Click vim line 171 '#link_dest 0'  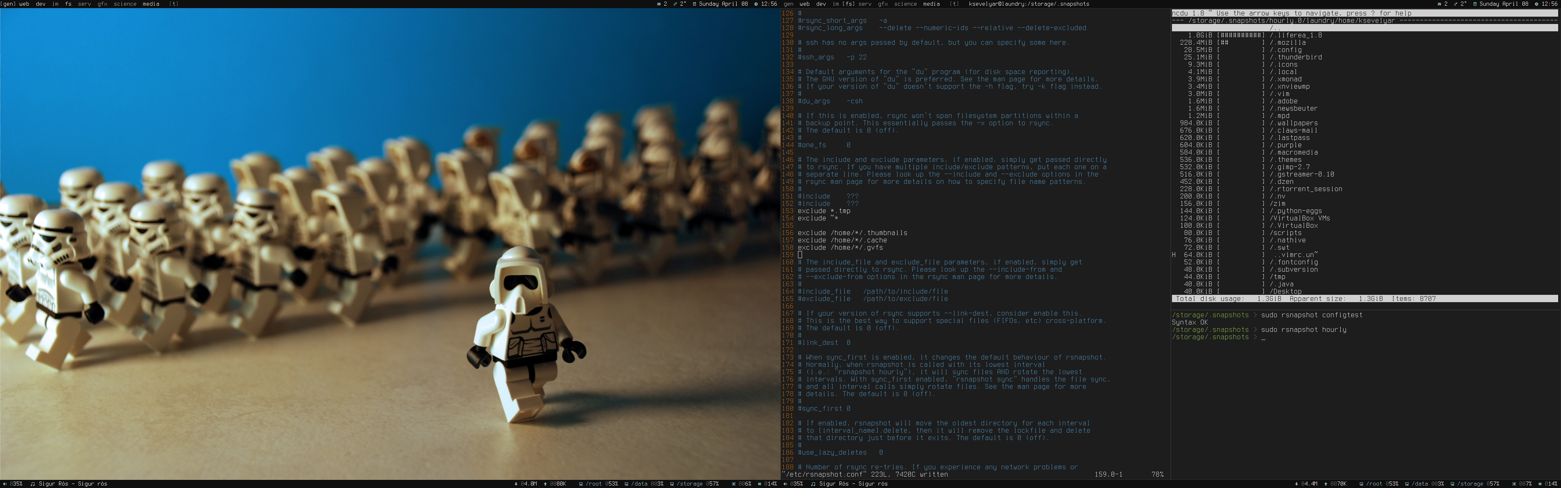[x=824, y=342]
